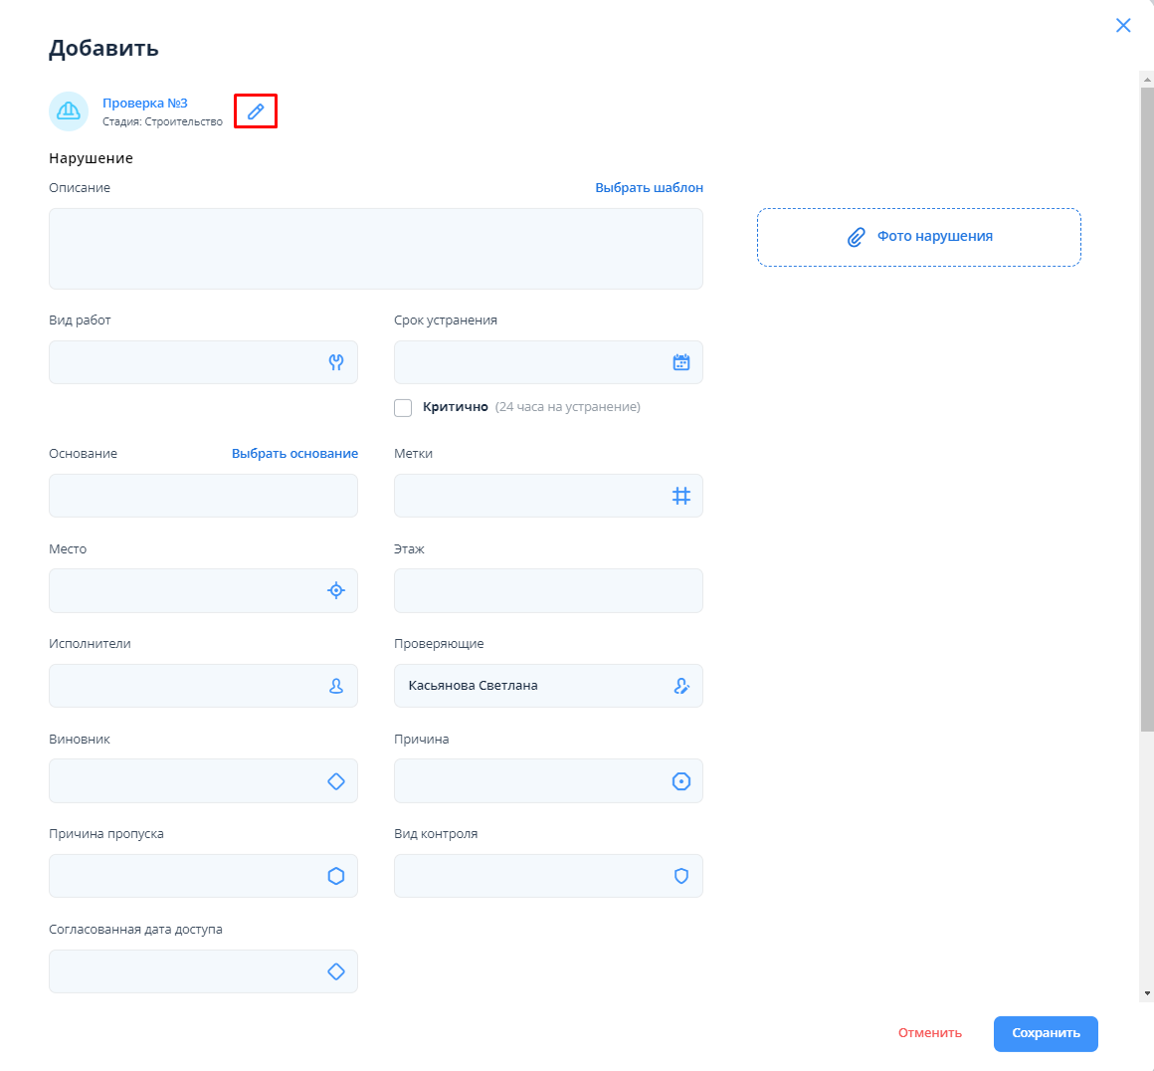
Task: Click the octagon icon in Причина field
Action: (681, 781)
